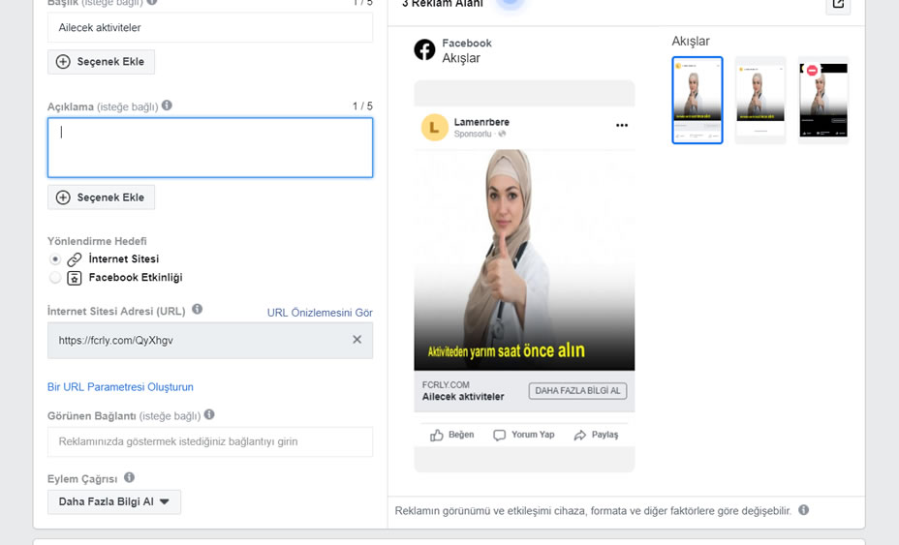Select the third Akışlar thumbnail with red icon
The image size is (899, 545).
click(x=823, y=101)
